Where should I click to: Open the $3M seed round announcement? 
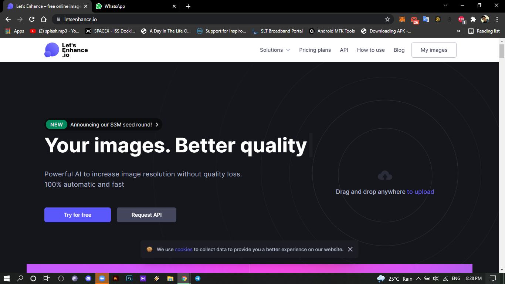pos(104,125)
